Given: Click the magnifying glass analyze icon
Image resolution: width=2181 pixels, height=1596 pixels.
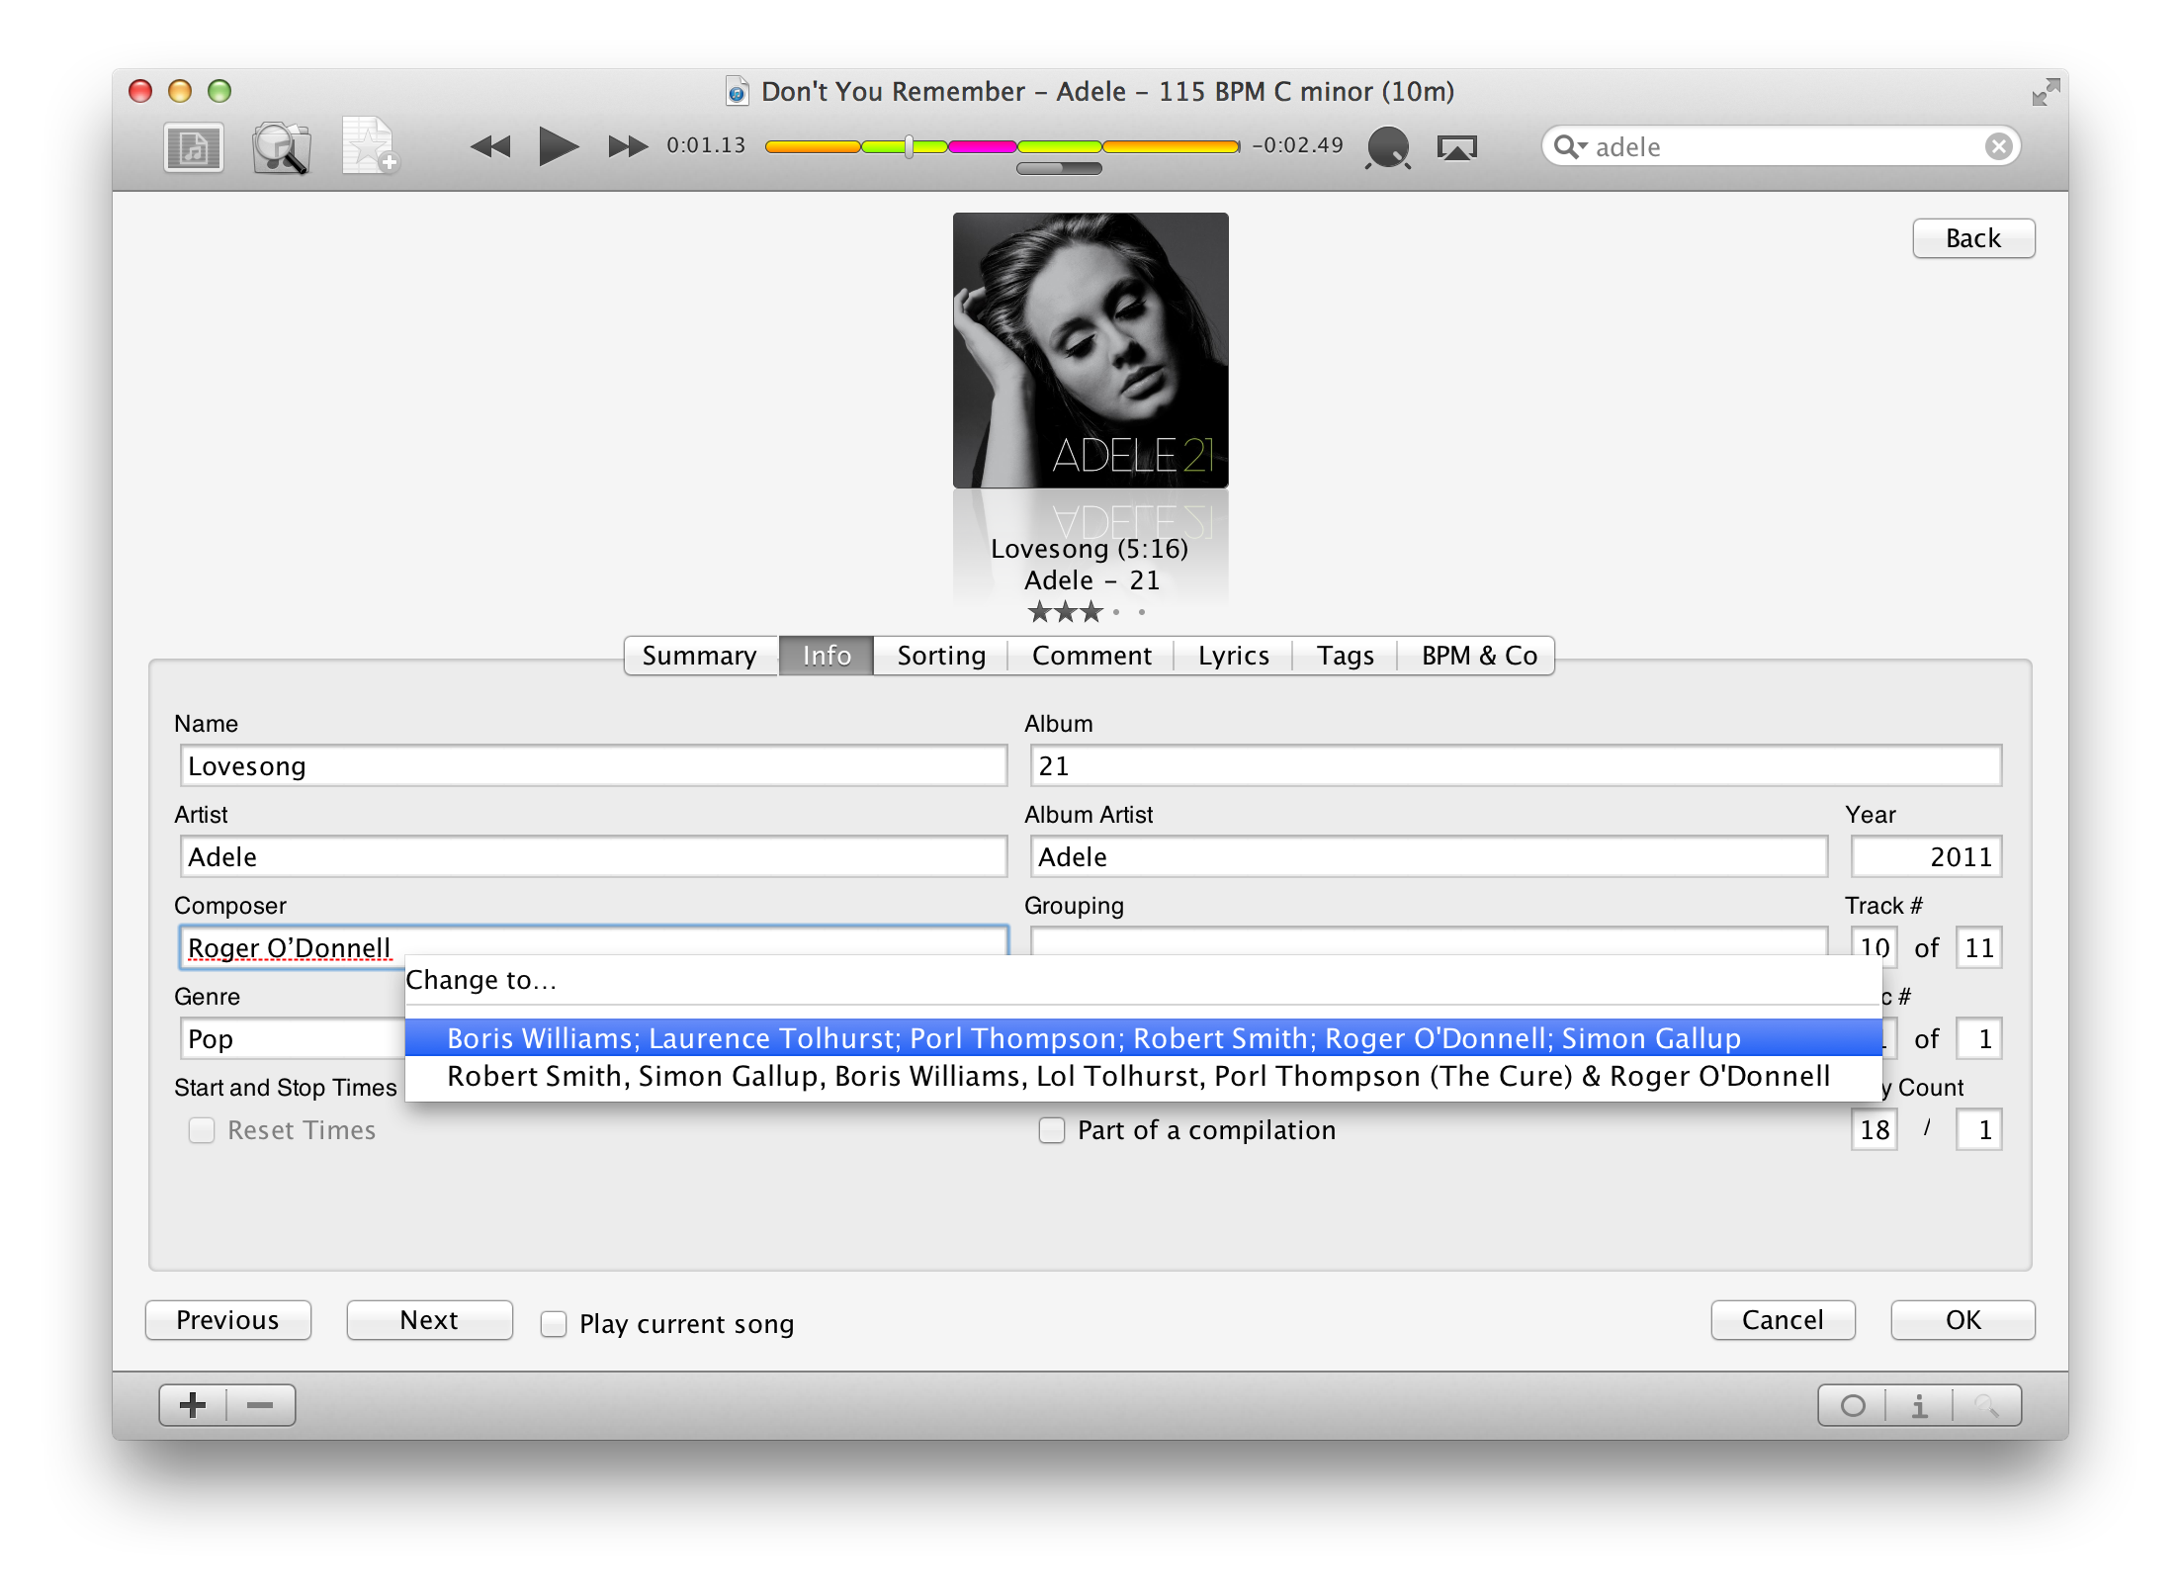Looking at the screenshot, I should point(281,148).
